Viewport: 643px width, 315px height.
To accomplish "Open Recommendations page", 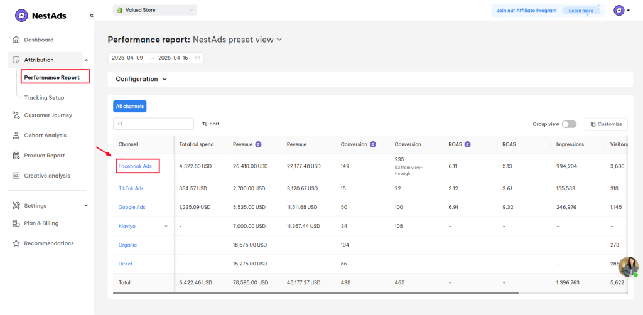I will 49,243.
